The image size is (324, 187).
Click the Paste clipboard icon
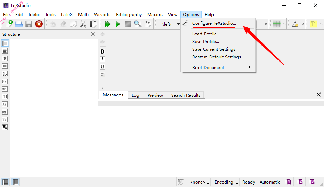(93, 24)
